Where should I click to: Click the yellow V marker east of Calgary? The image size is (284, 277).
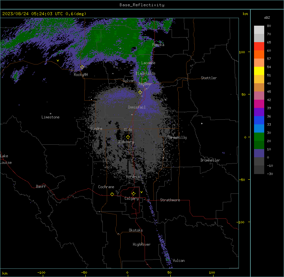[x=141, y=192]
